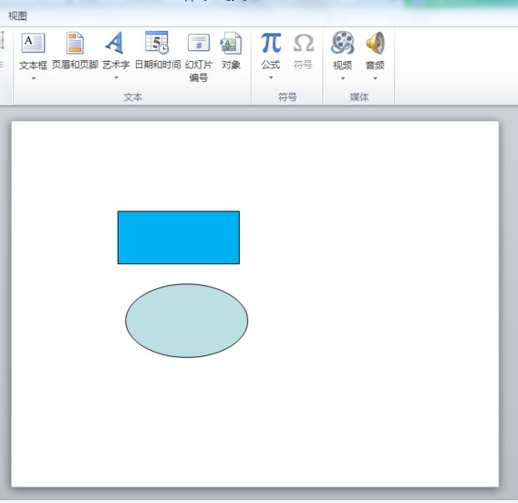
Task: Insert 日期和时间 date and time
Action: pyautogui.click(x=157, y=43)
